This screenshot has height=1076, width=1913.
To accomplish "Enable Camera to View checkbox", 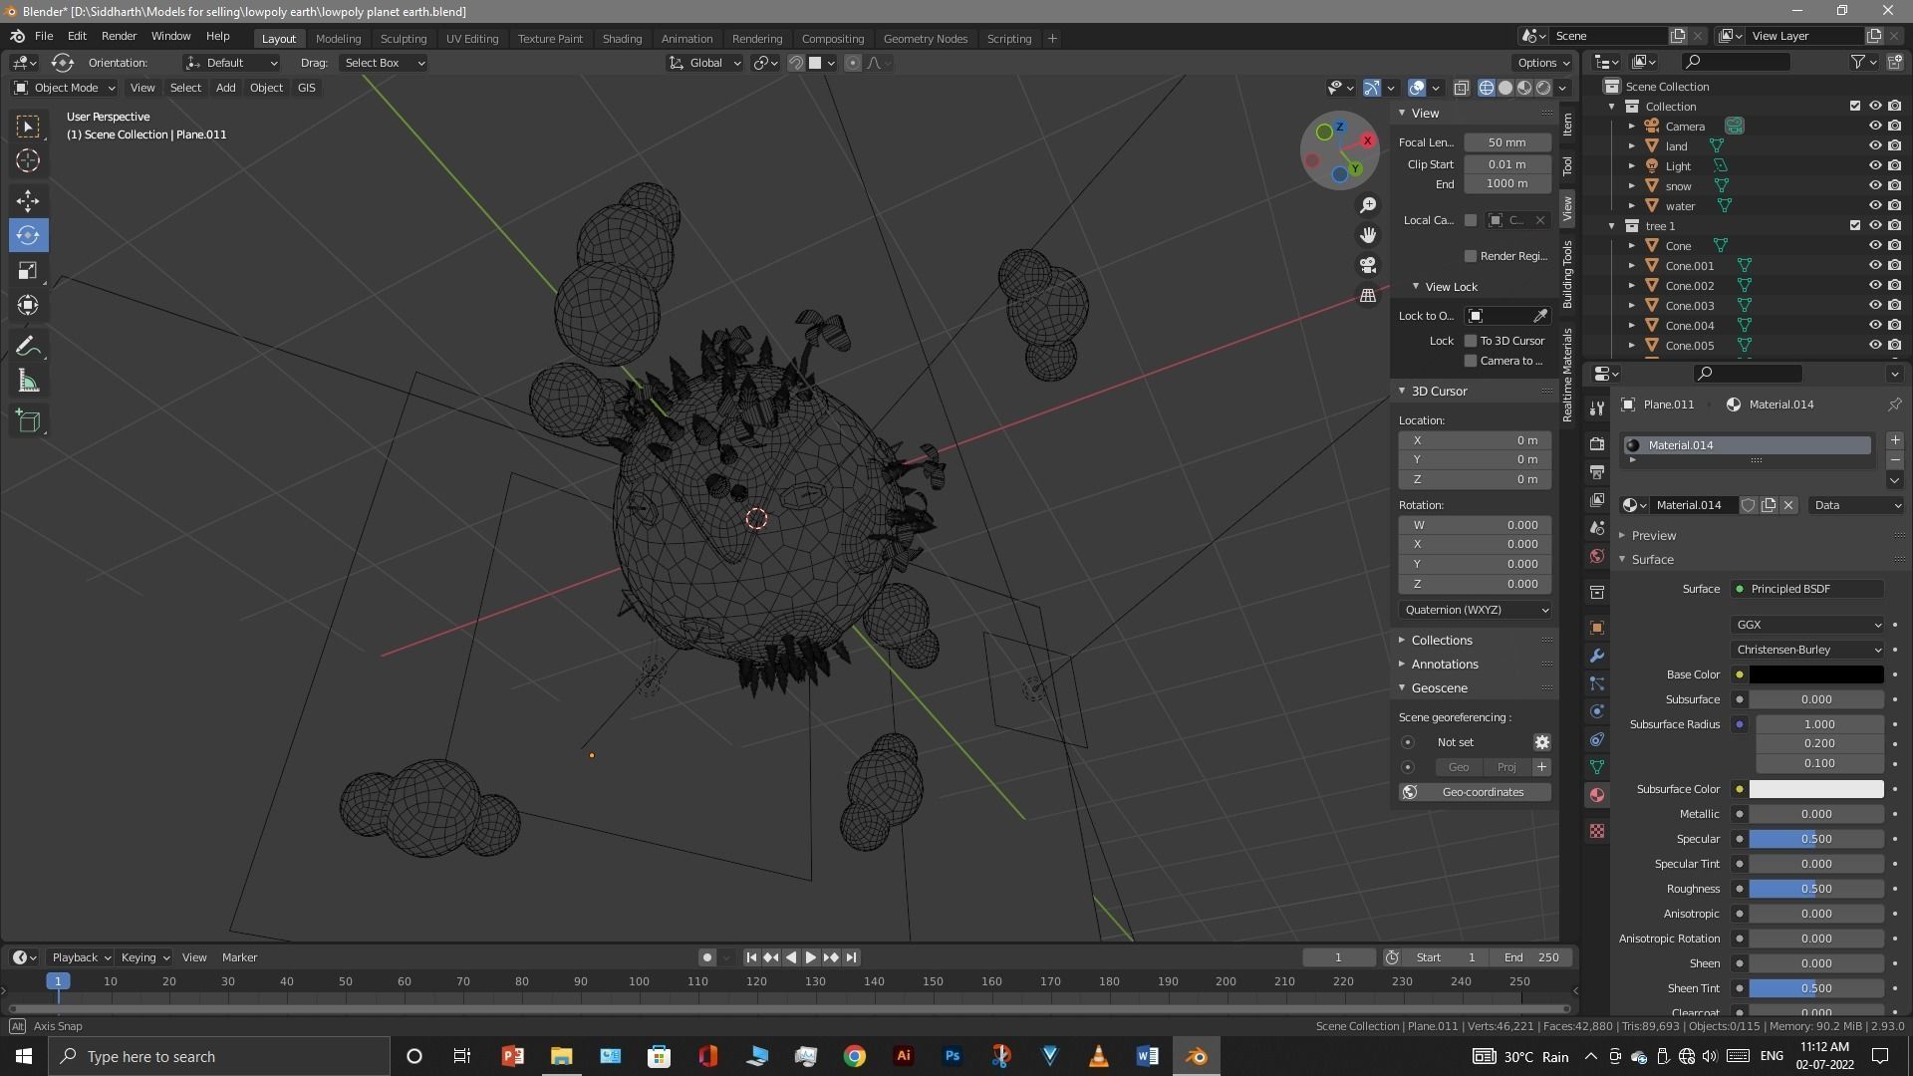I will pyautogui.click(x=1471, y=361).
